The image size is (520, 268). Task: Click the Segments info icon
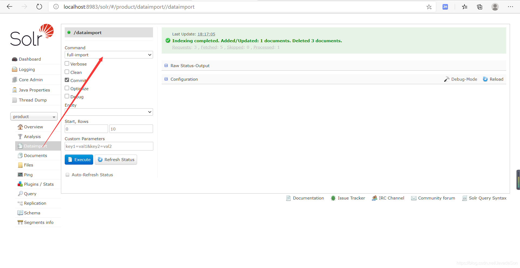(20, 222)
